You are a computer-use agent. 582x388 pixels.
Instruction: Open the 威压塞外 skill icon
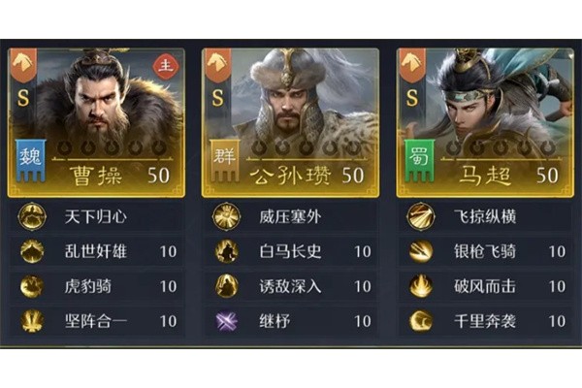226,216
